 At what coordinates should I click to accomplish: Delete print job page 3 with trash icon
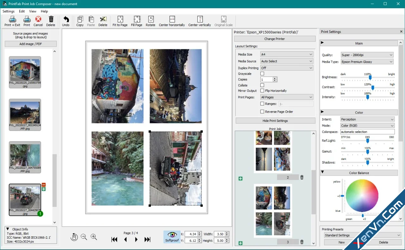pyautogui.click(x=302, y=242)
